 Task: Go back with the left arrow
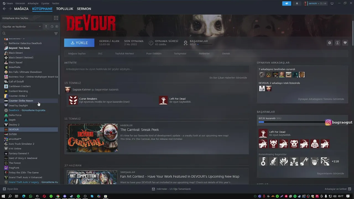[4, 9]
